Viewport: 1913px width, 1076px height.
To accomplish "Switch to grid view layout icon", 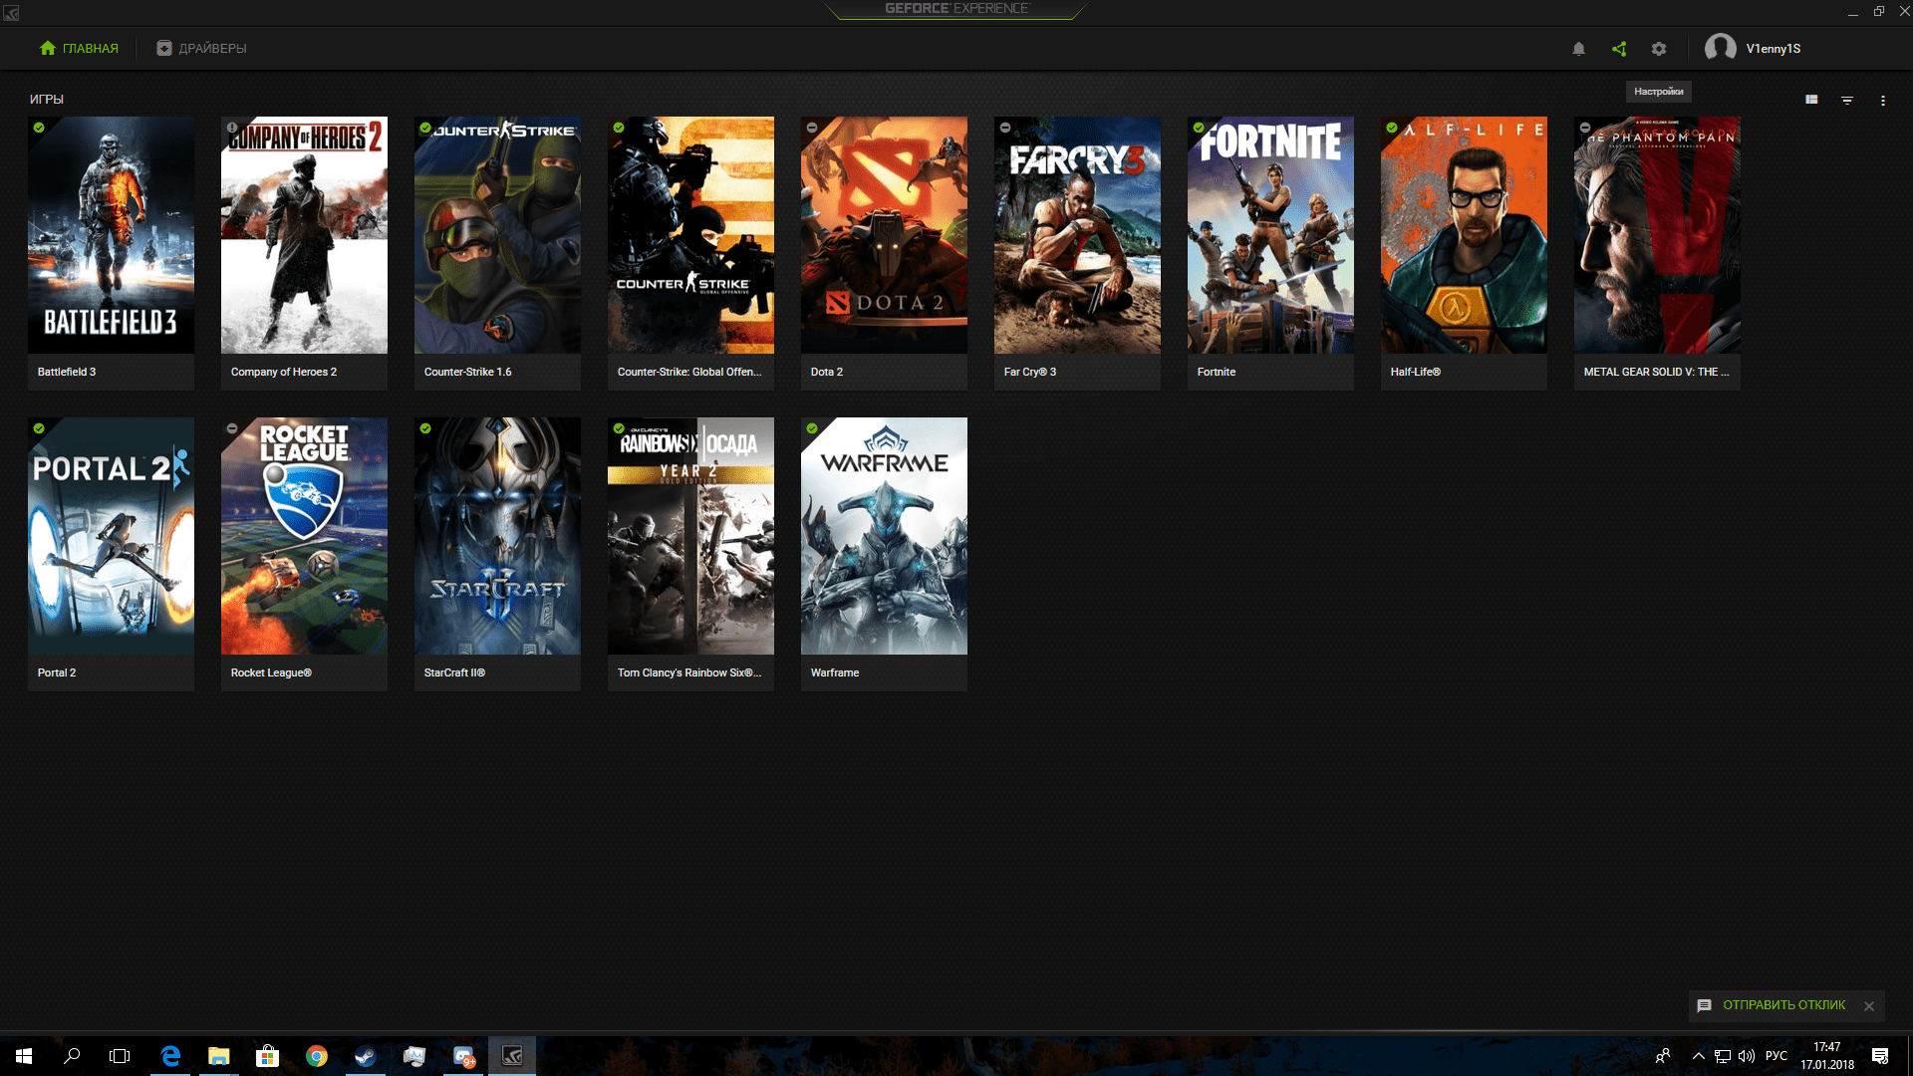I will pyautogui.click(x=1811, y=100).
